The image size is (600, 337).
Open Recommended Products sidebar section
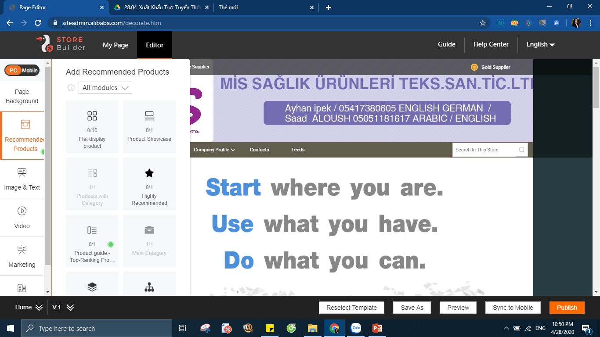point(22,136)
